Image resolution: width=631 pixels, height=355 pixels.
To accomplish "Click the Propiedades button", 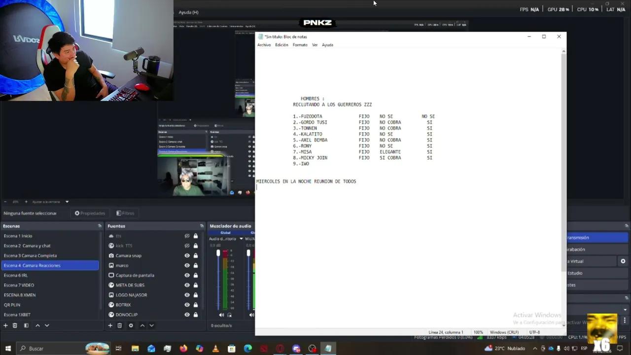I will 89,213.
